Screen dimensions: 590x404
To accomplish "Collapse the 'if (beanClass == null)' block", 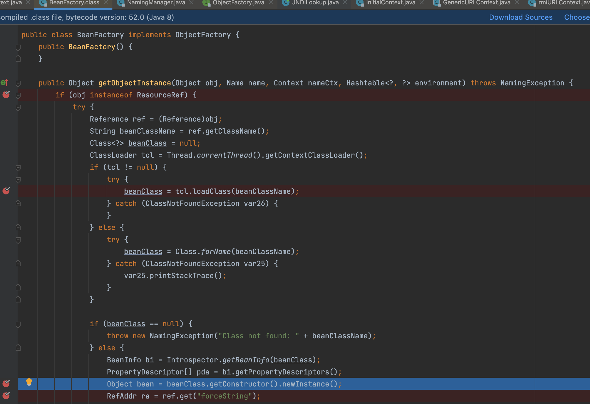I will 18,324.
